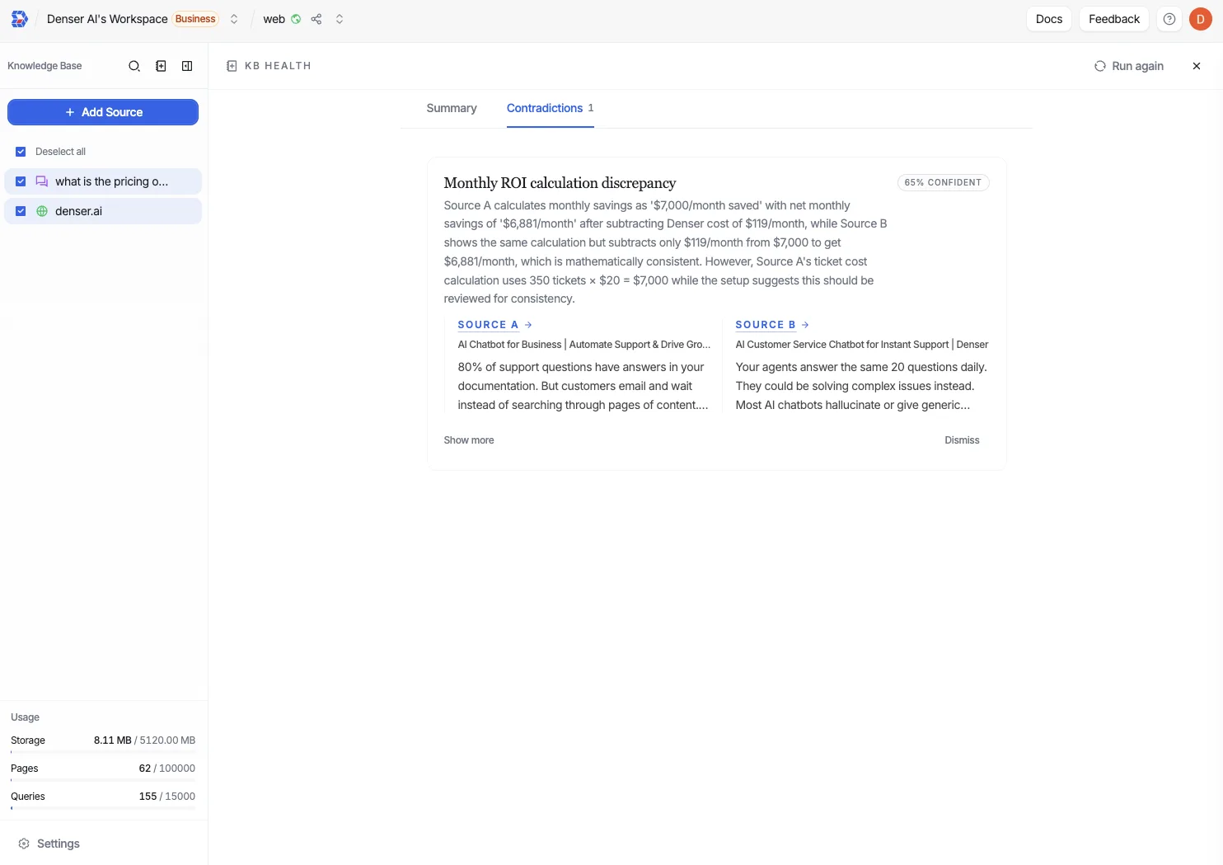Click the share icon next to web

(316, 19)
